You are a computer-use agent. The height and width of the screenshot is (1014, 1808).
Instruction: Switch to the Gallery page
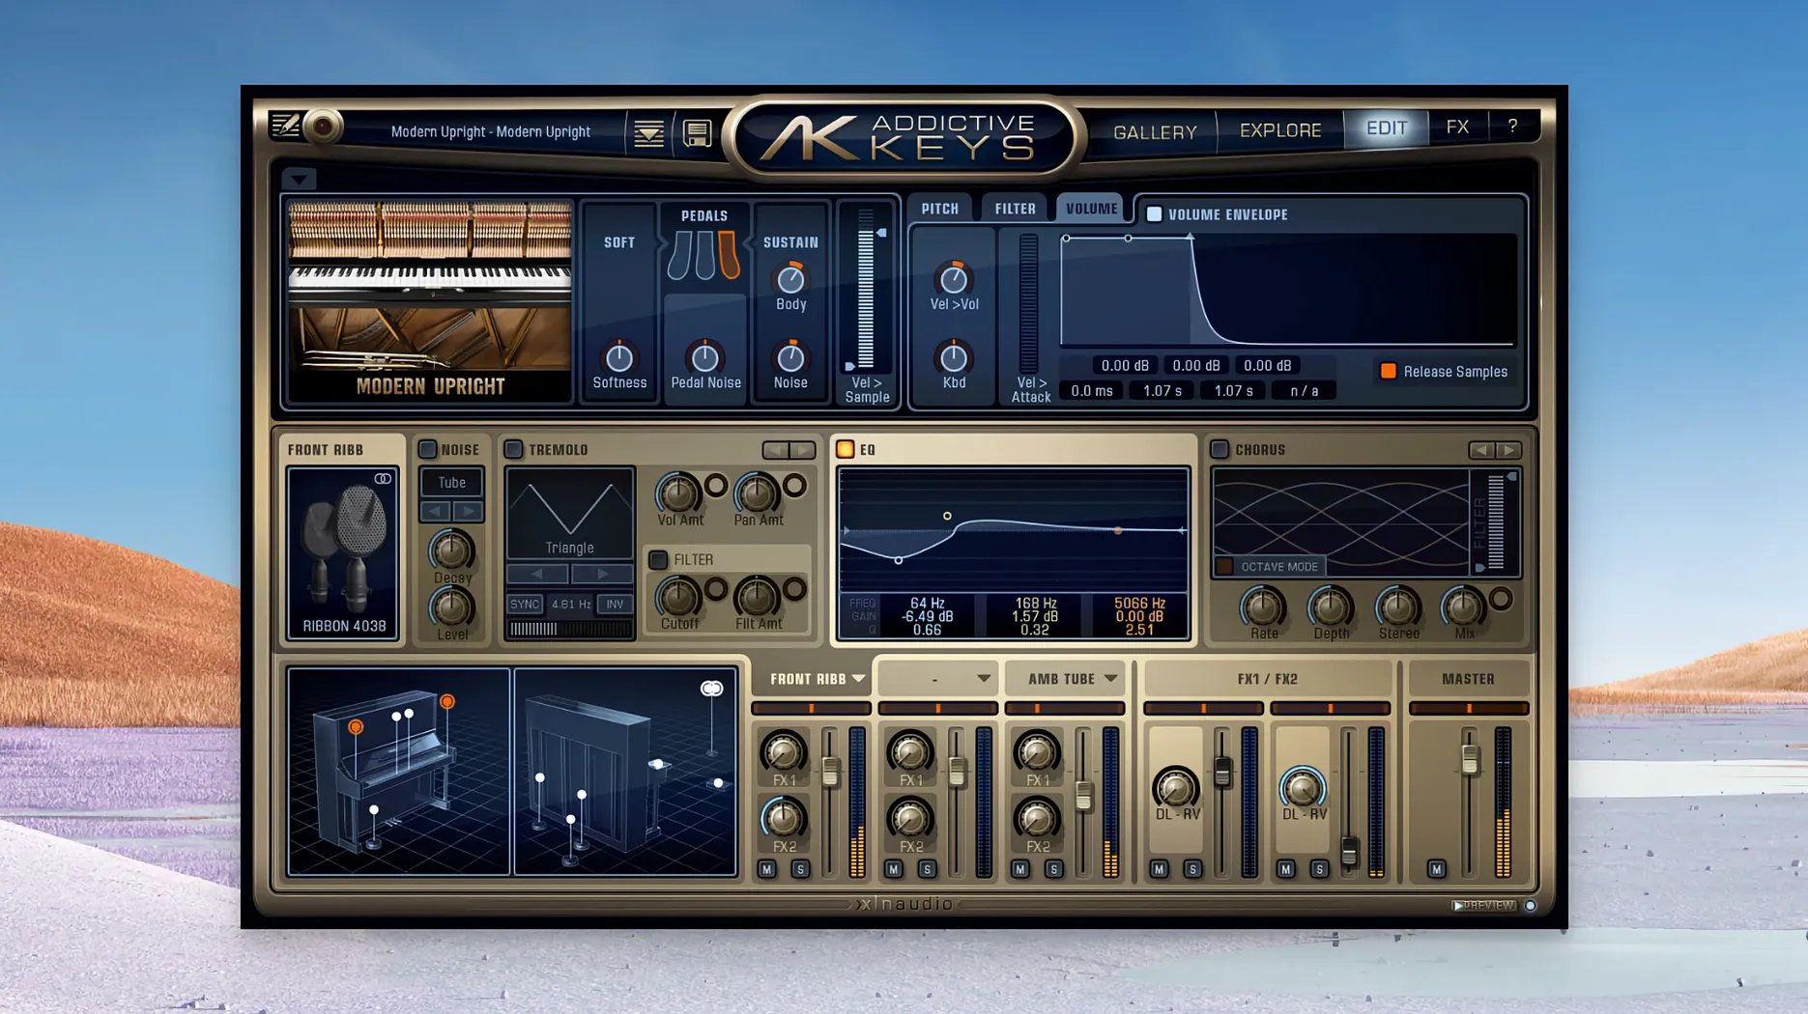coord(1155,132)
